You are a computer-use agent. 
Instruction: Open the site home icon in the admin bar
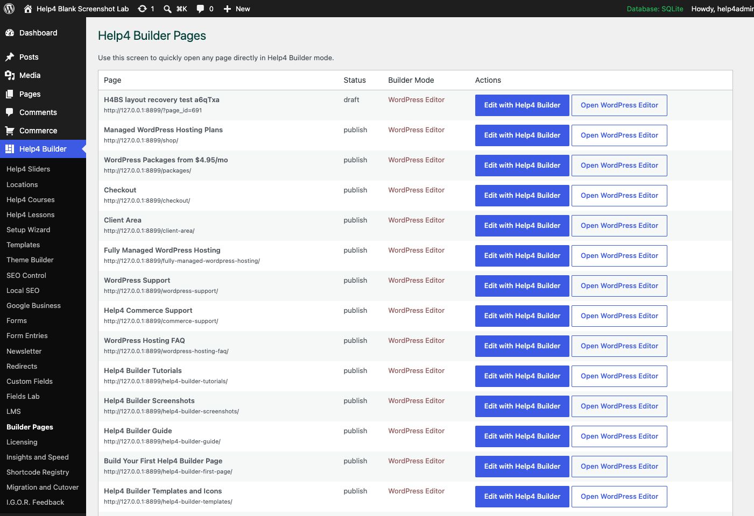click(28, 9)
